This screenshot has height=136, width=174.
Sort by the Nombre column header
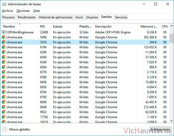click(x=19, y=27)
